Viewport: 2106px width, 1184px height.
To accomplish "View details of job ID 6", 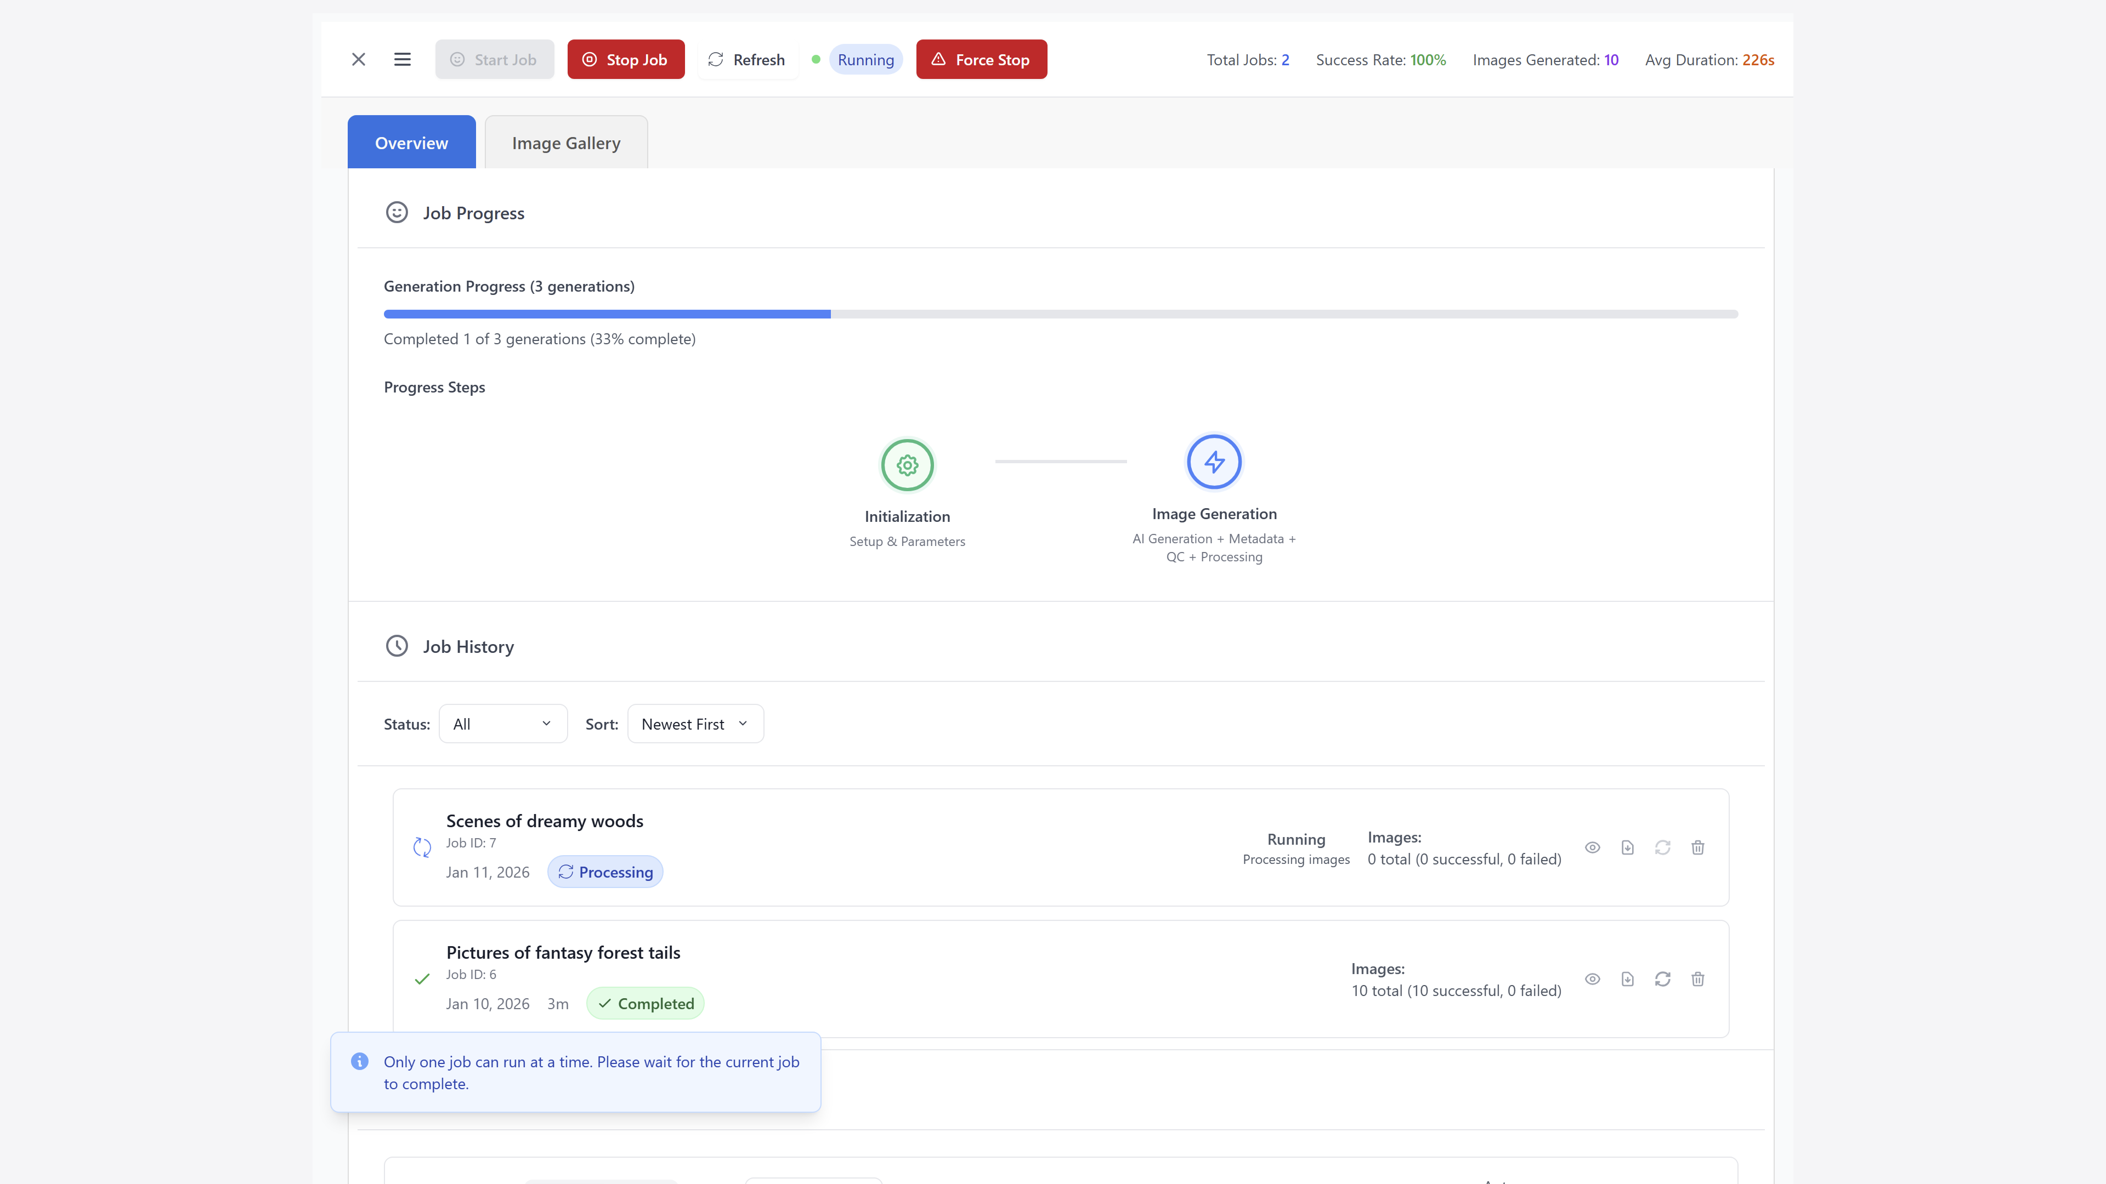I will (x=1592, y=979).
